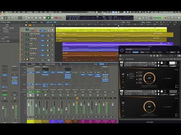Open the Help menu in the menu bar
181x135 pixels.
coord(60,12)
